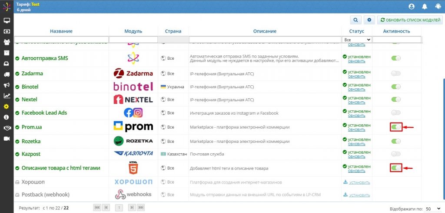
Task: Toggle the Nextel activity switch
Action: tap(396, 100)
